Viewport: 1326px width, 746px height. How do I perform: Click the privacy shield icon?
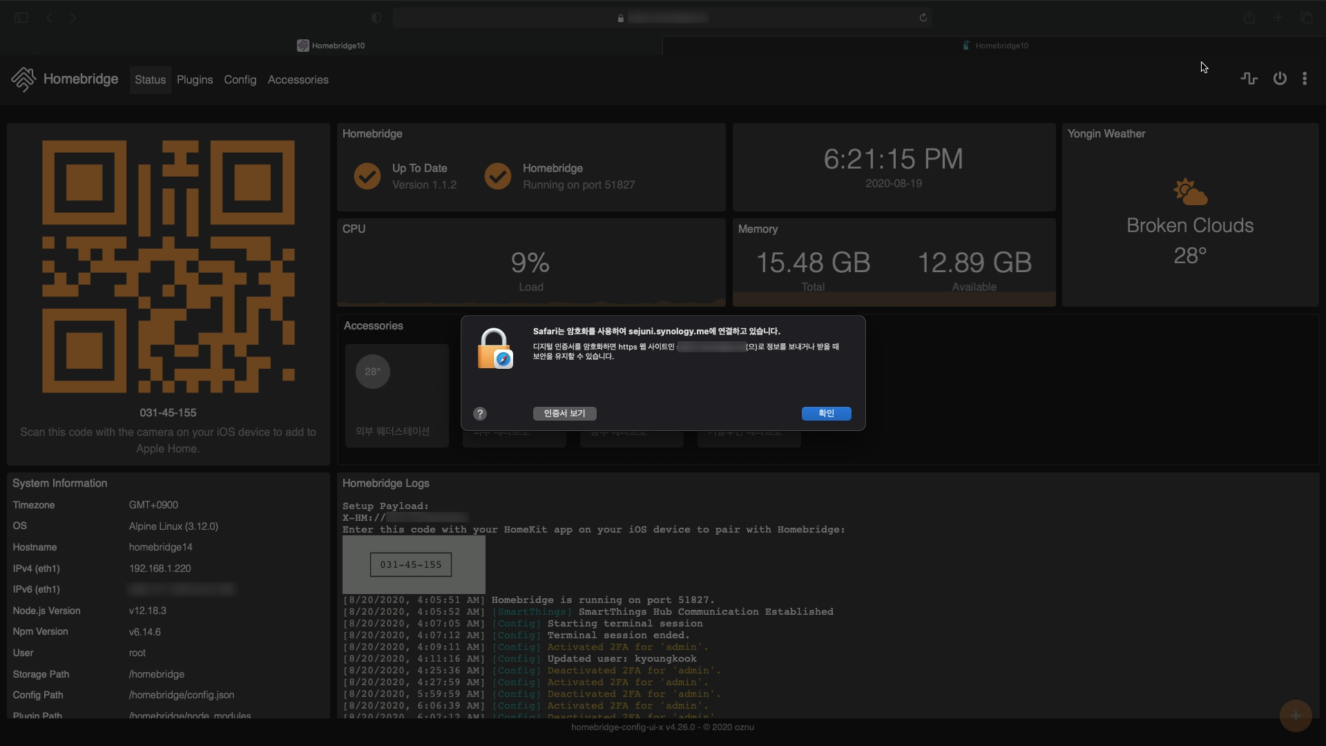click(x=376, y=18)
